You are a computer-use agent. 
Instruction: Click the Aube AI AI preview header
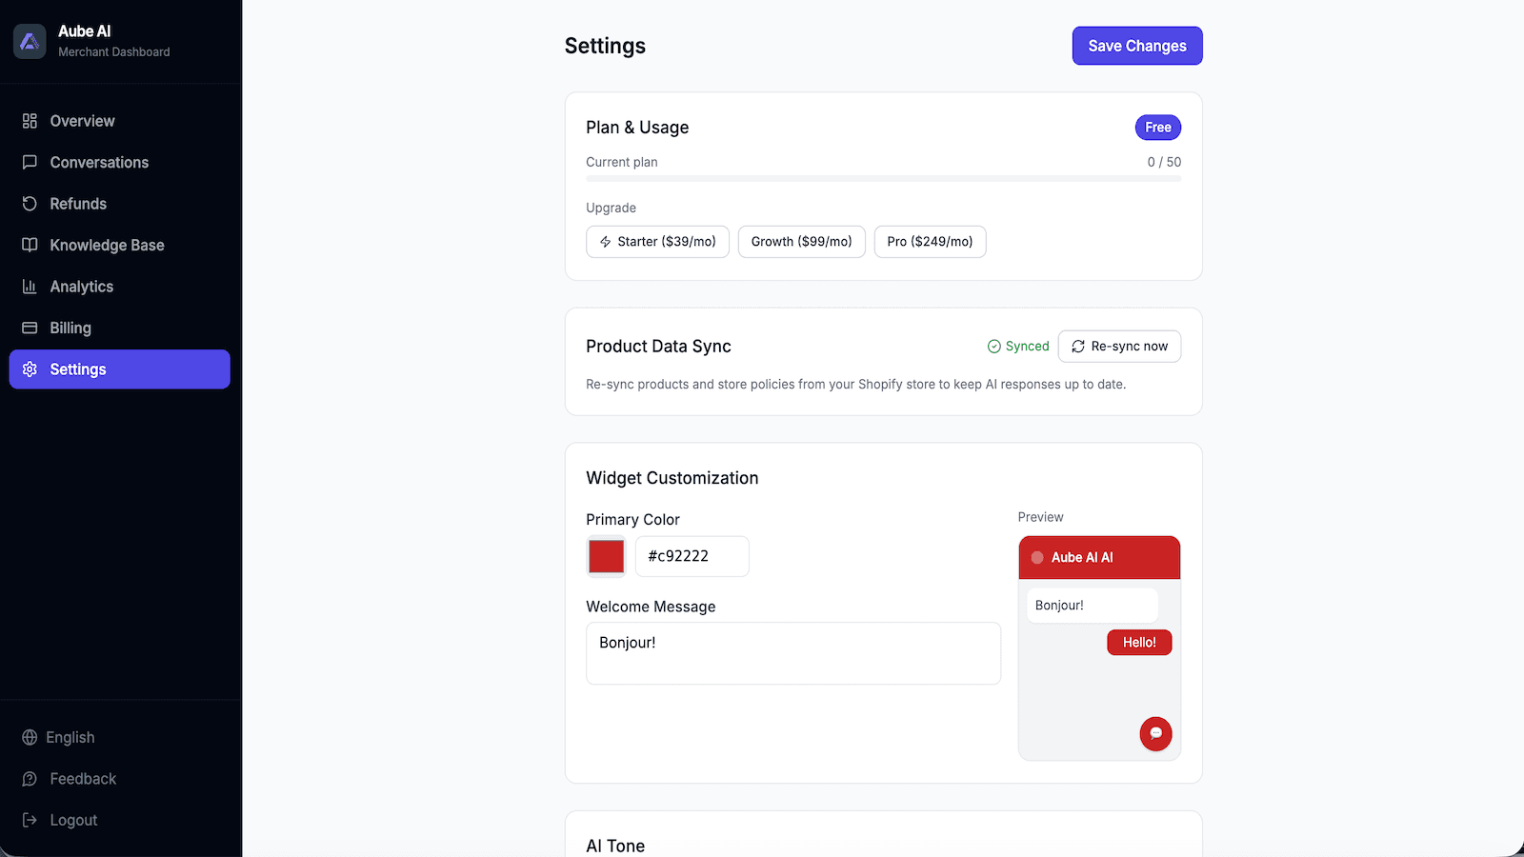tap(1099, 558)
